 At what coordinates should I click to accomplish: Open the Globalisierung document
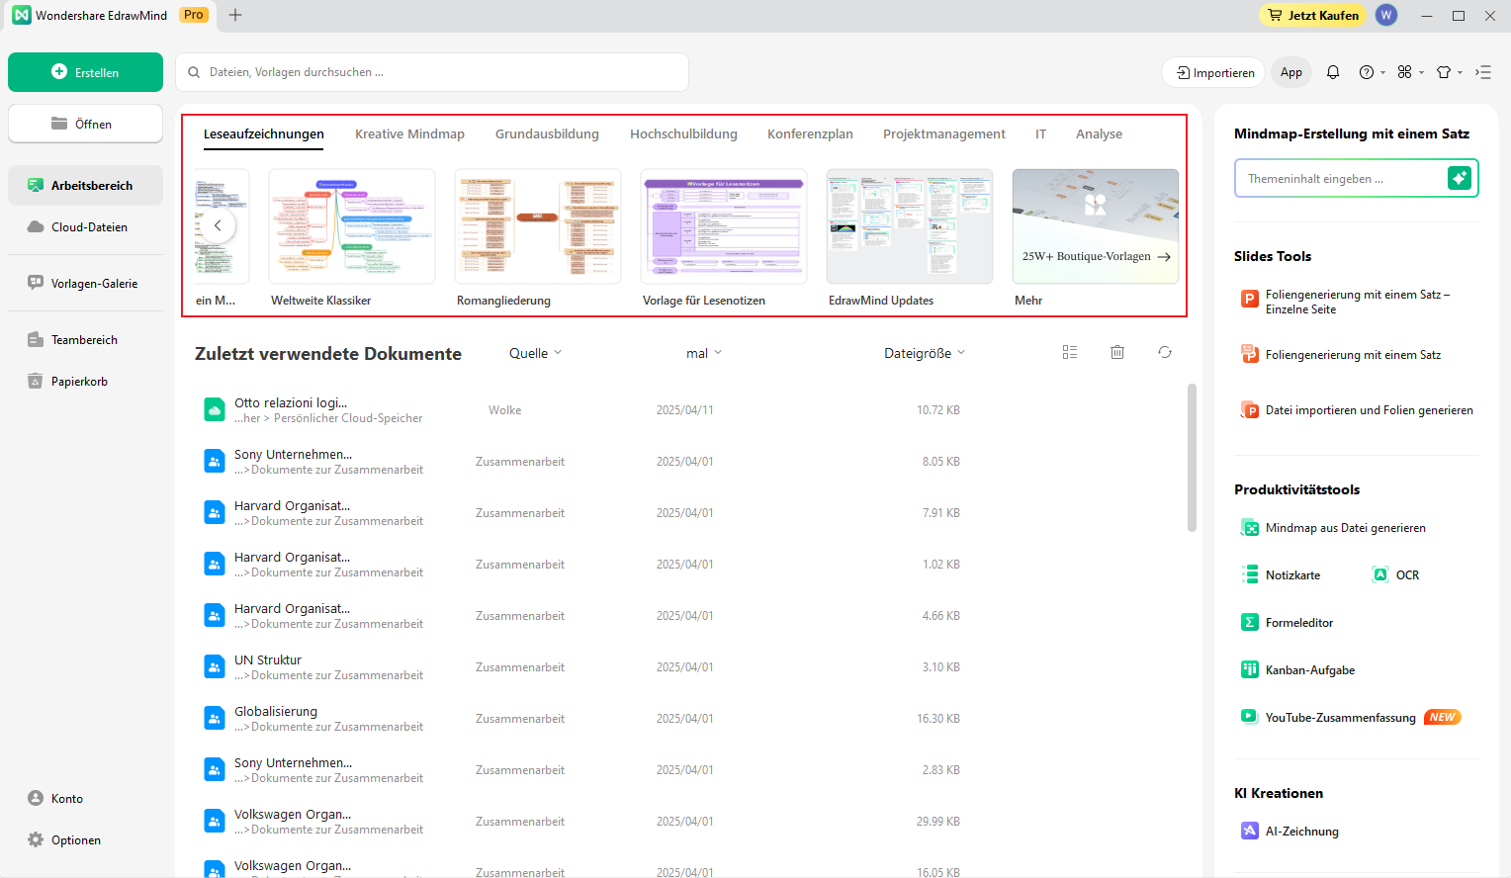coord(276,712)
